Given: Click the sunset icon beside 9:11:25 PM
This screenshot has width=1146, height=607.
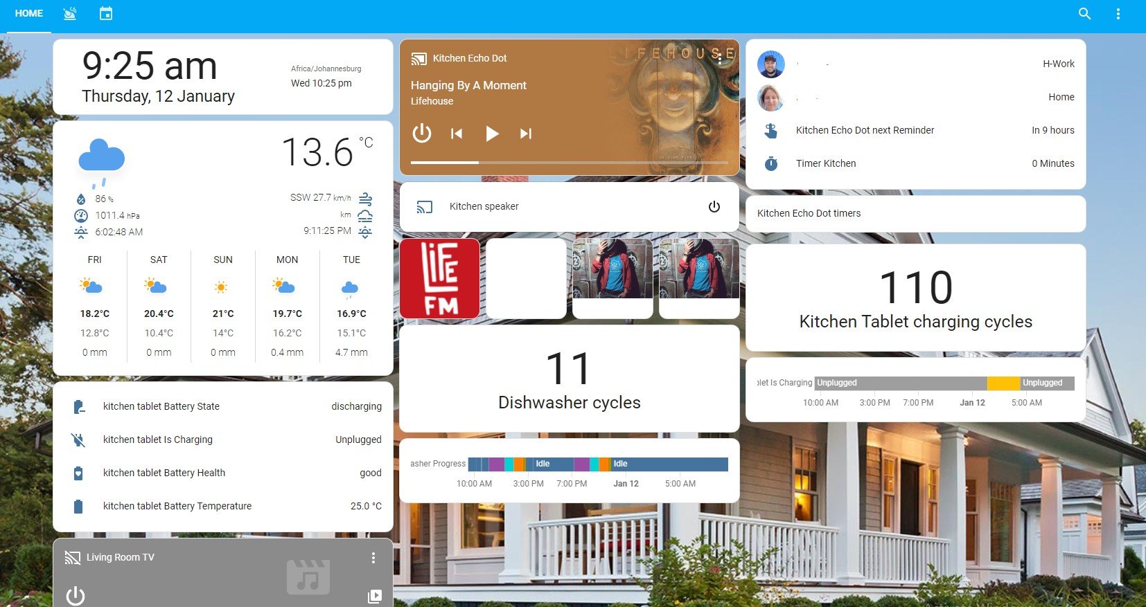Looking at the screenshot, I should 365,232.
